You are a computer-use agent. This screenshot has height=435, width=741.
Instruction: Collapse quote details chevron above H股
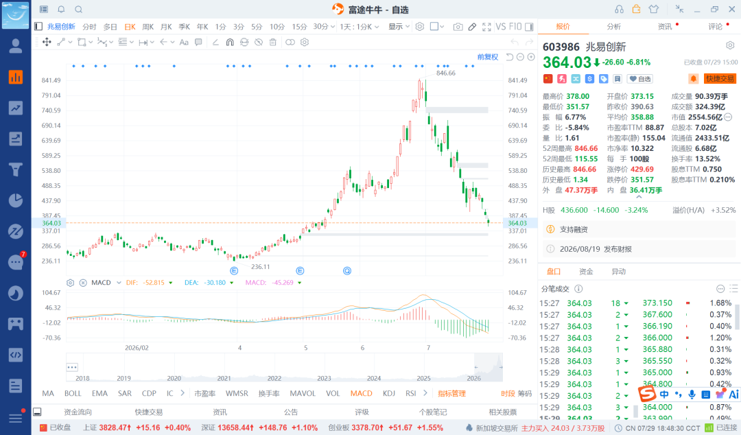639,197
